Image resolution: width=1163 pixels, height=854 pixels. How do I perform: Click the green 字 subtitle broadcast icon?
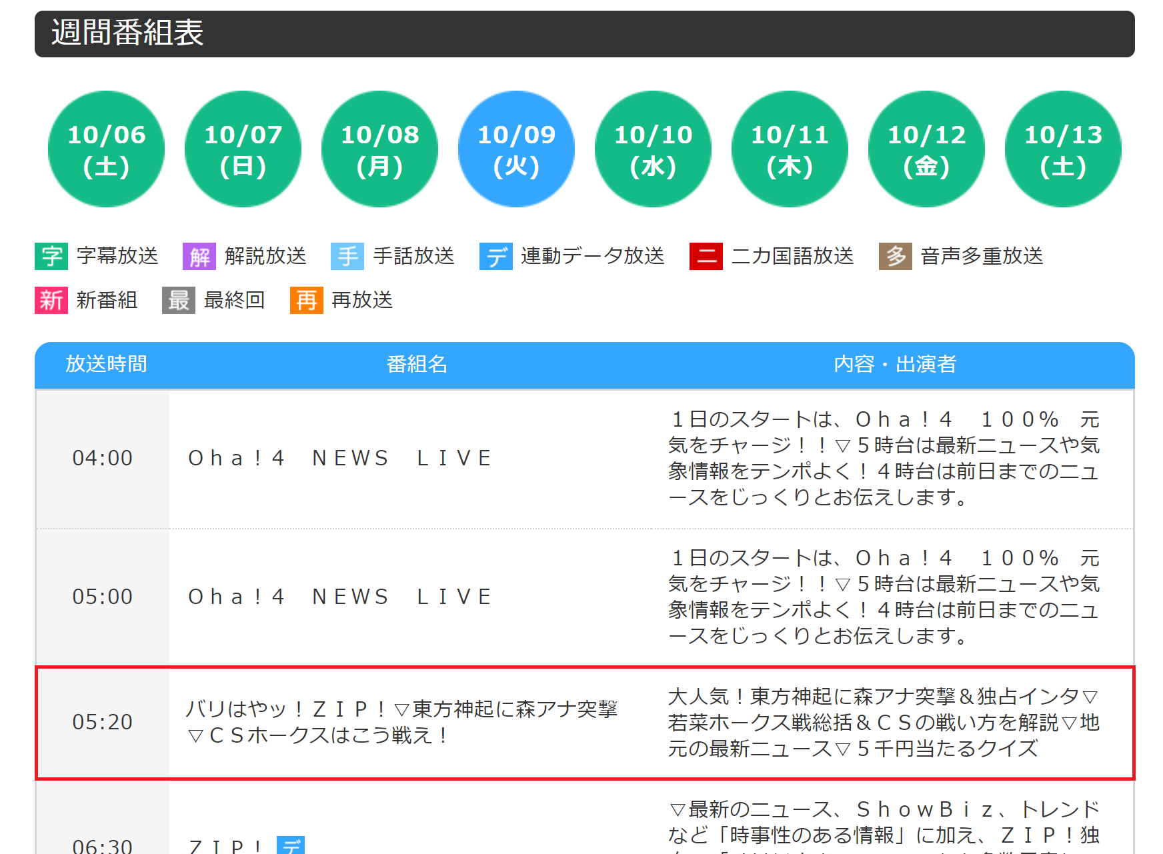point(51,257)
